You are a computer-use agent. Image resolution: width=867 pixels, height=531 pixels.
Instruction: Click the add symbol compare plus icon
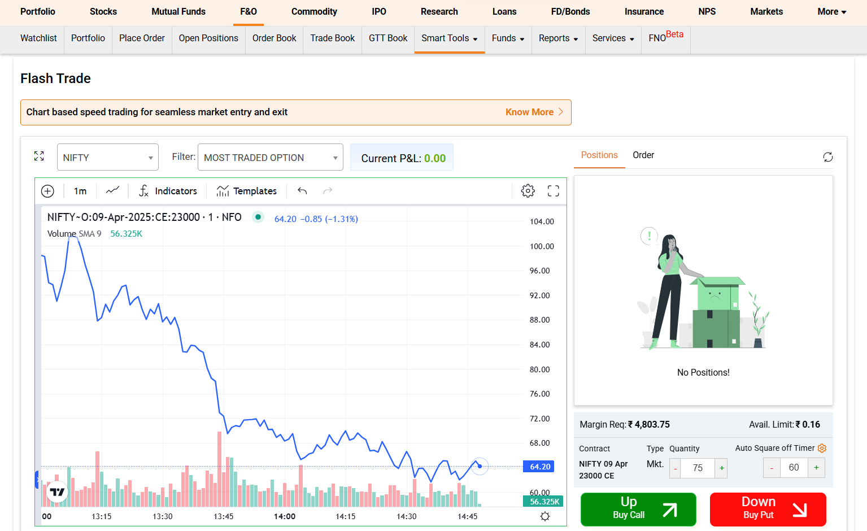pos(47,191)
